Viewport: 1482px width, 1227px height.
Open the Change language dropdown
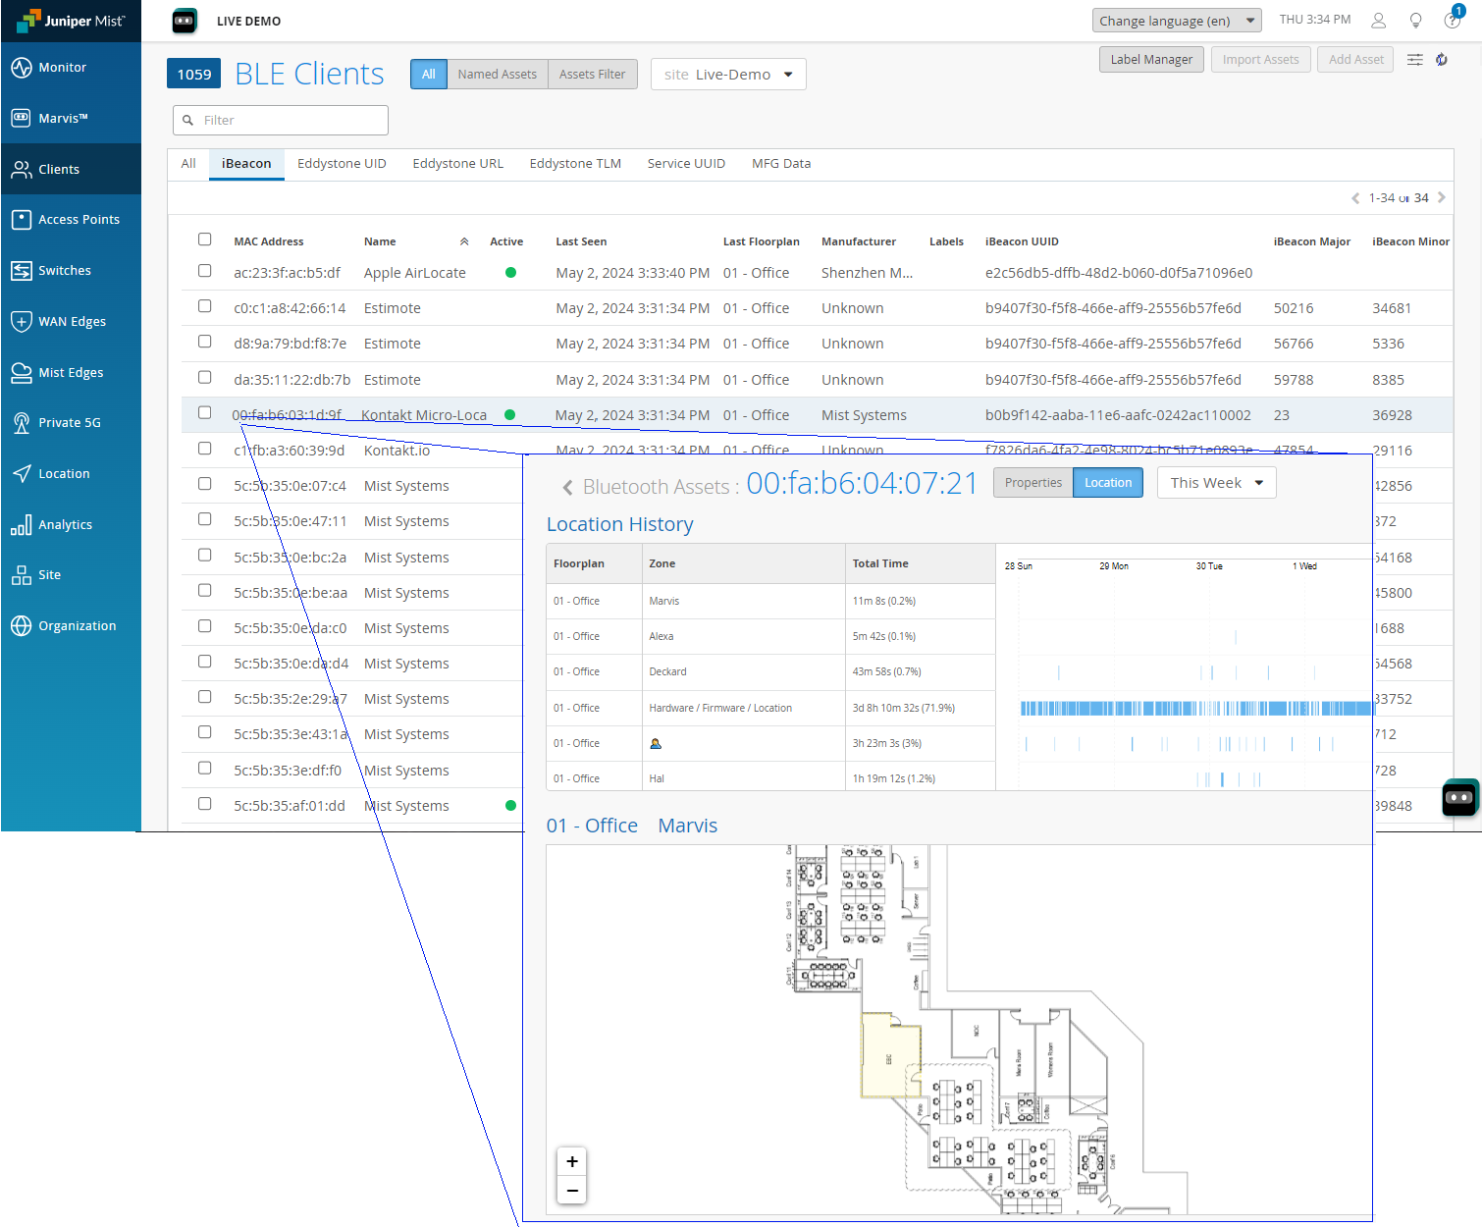[1176, 21]
